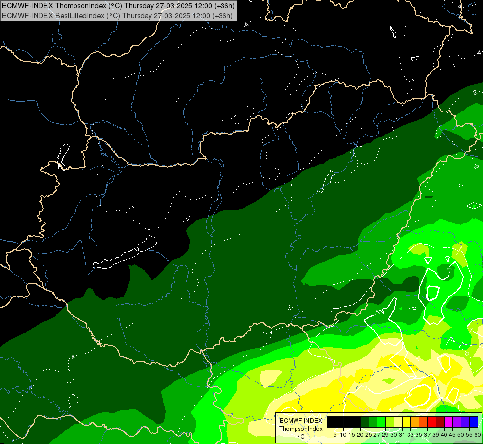Click the legend tick value 40
Viewport: 483px width, 444px height.
pos(445,435)
